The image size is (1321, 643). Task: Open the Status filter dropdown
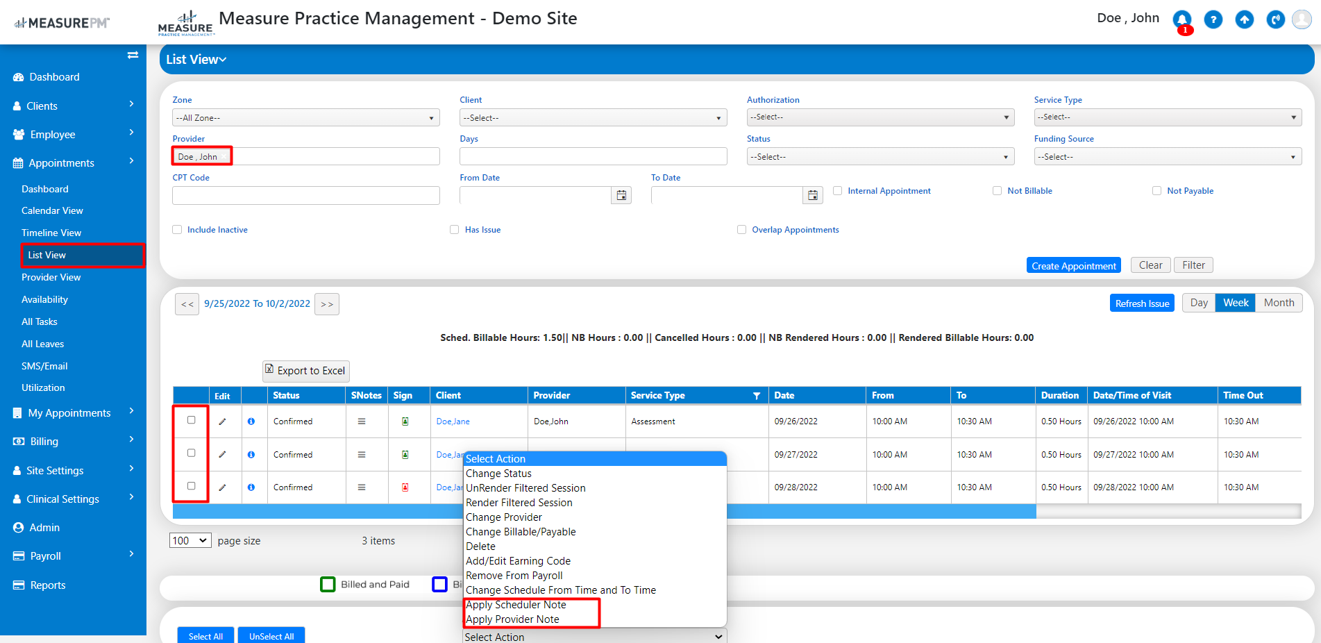[x=881, y=157]
